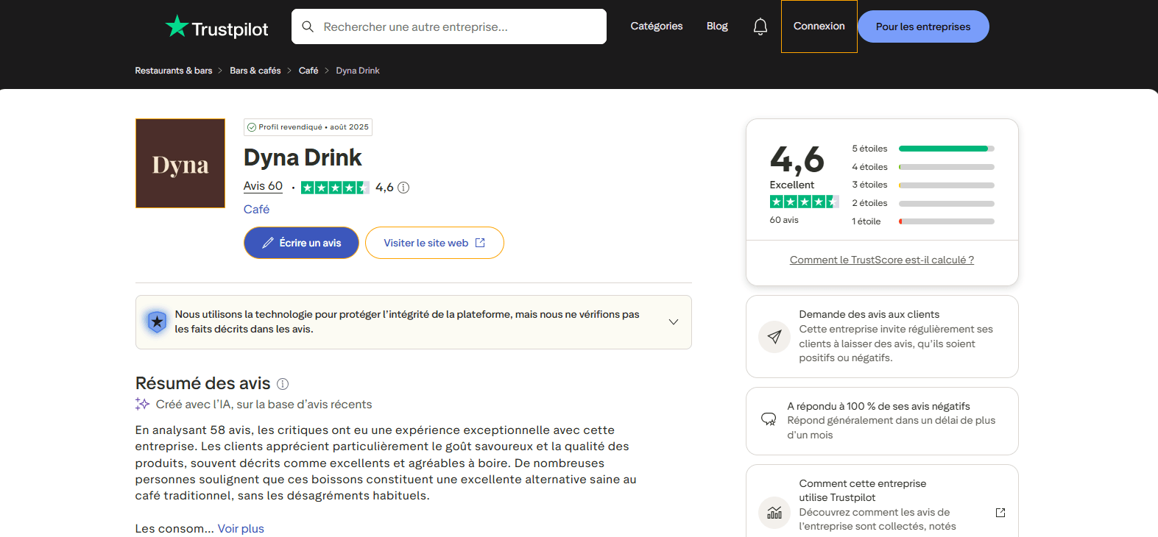Open the notifications bell

[760, 26]
